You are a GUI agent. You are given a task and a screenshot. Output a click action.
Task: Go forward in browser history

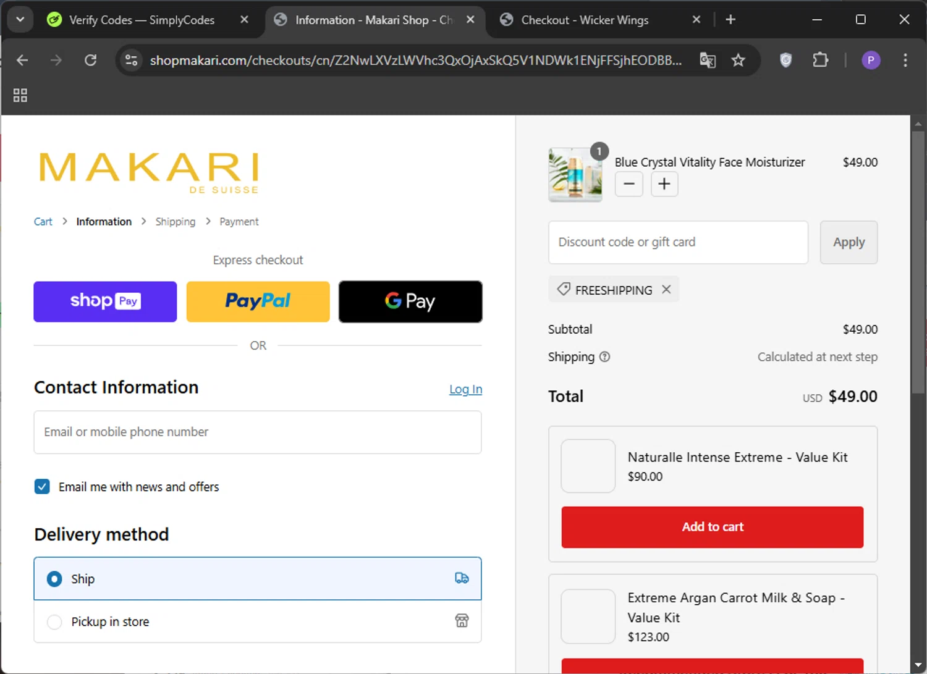click(x=56, y=60)
